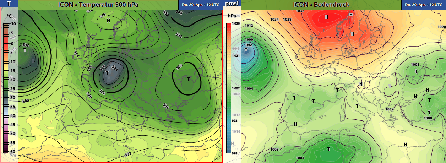Click the T low marker below the 532 label
446x163 pixels.
tap(25, 50)
